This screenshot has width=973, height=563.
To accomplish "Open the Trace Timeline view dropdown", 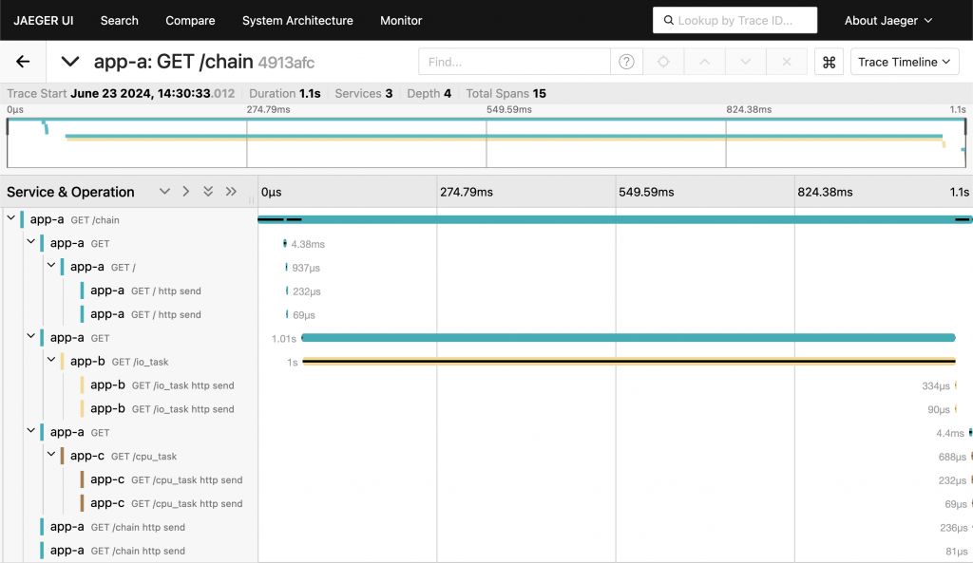I will tap(905, 62).
